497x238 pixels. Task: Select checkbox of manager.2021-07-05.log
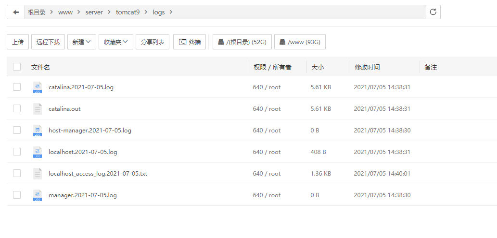(17, 195)
